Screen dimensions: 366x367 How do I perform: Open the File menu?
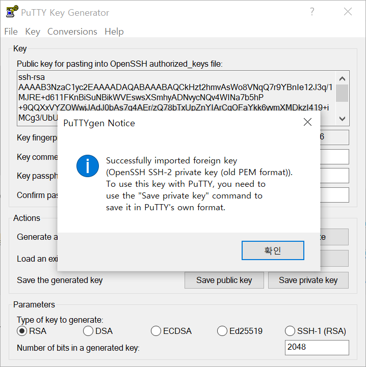11,32
